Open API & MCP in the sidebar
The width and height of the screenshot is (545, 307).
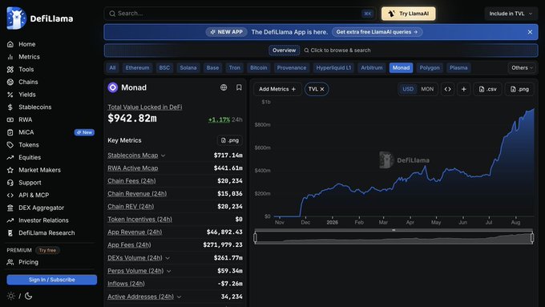tap(34, 195)
